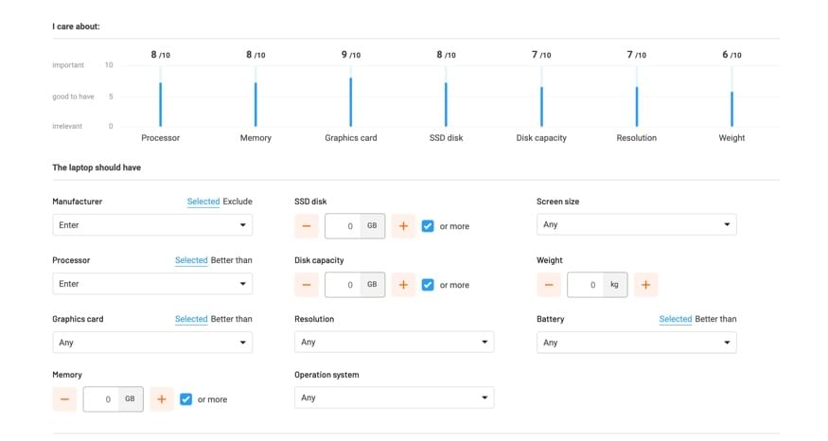Increase Weight using plus icon
This screenshot has width=828, height=441.
(645, 285)
